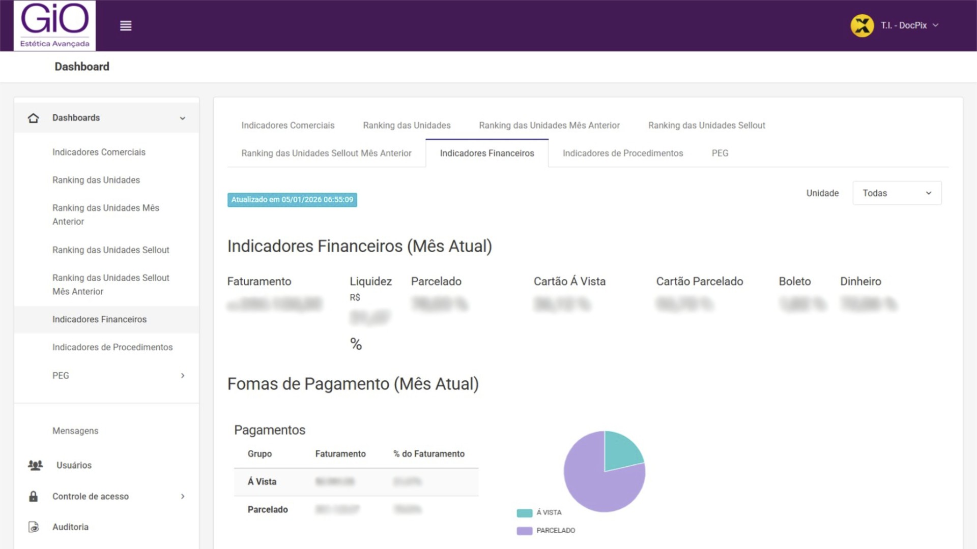Open the Unidade Todas dropdown
This screenshot has width=977, height=549.
click(897, 193)
